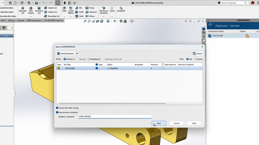Open the Select Bookmark dropdown arrow

77,53
